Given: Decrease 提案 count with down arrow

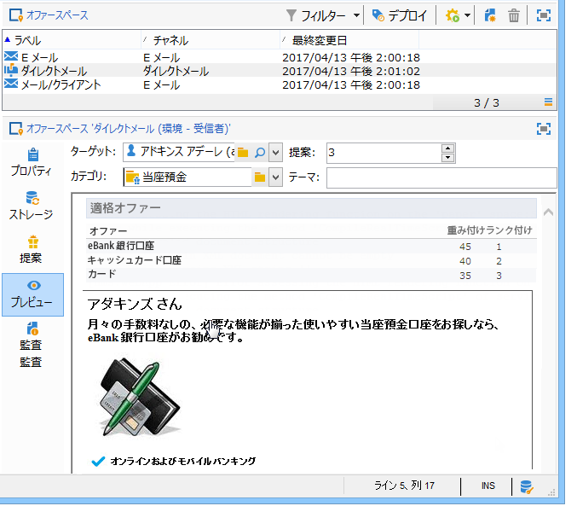Looking at the screenshot, I should (x=447, y=158).
